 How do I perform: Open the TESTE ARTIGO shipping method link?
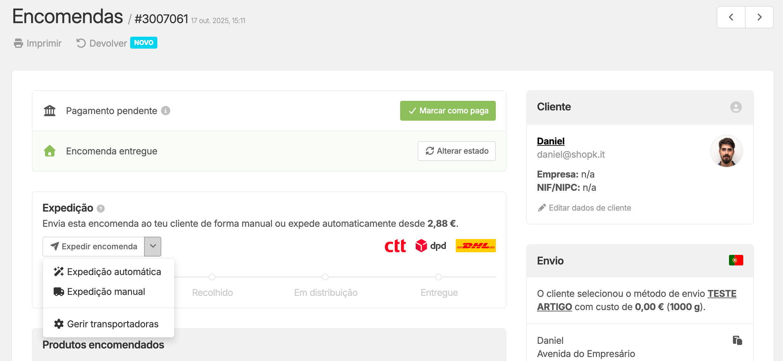[x=722, y=294]
